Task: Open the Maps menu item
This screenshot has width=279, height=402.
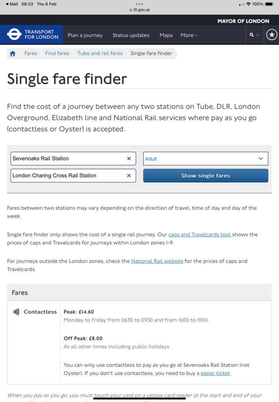Action: 166,35
